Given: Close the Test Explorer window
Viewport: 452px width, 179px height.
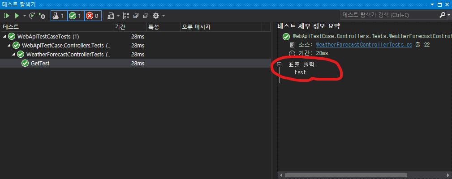Looking at the screenshot, I should 447,4.
